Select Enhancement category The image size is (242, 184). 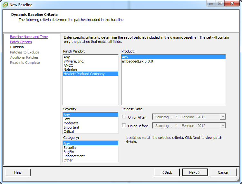point(74,156)
